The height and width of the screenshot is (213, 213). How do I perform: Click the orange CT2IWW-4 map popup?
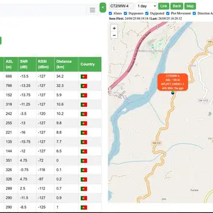pos(173,82)
